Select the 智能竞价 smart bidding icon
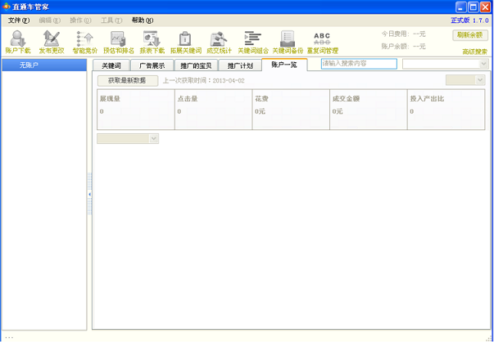The height and width of the screenshot is (342, 494). 85,42
